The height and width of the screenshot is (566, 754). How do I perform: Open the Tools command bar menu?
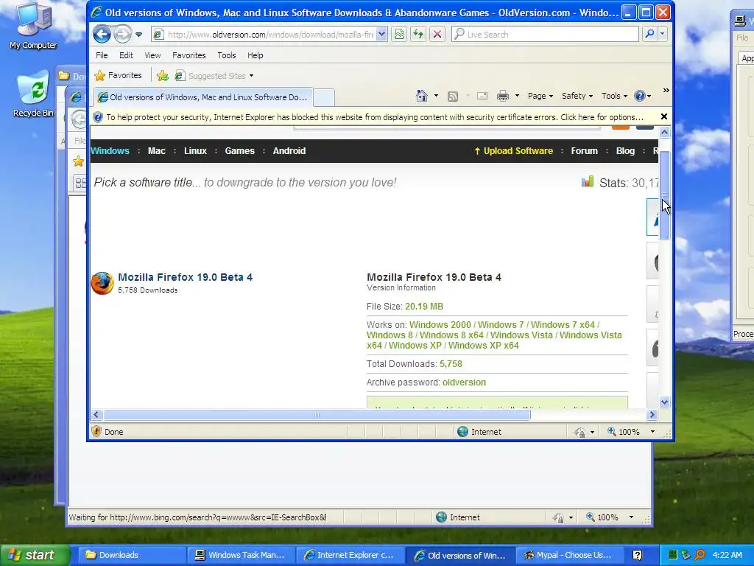[x=615, y=96]
